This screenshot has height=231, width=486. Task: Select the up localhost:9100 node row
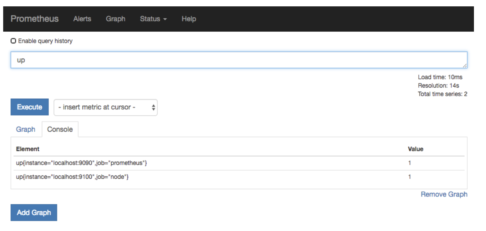pos(239,177)
